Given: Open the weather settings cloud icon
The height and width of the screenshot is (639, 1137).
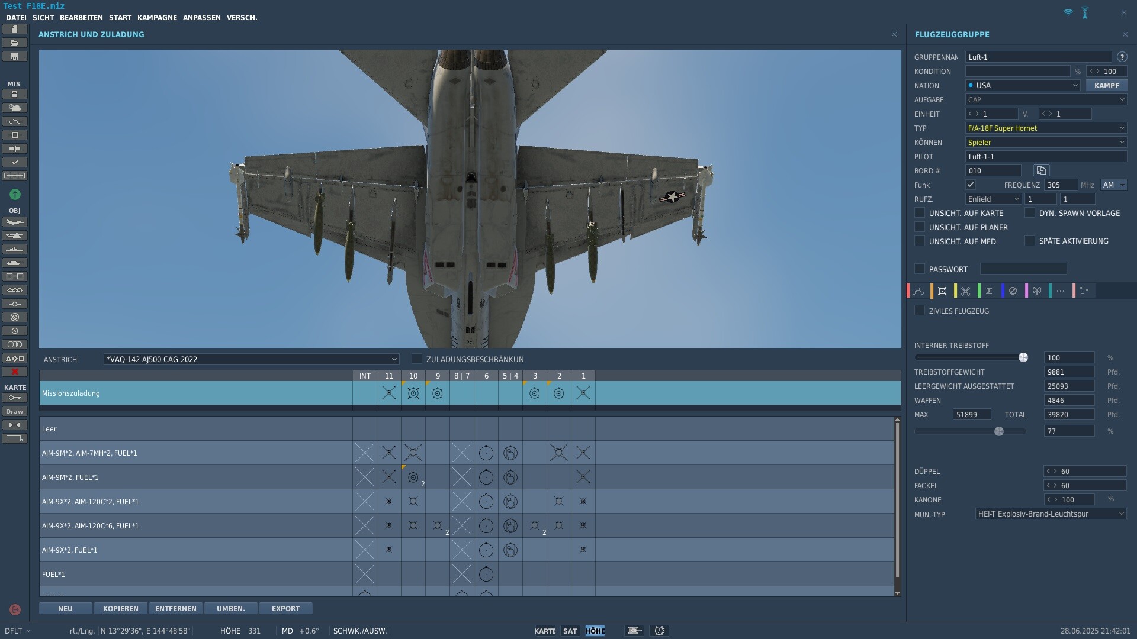Looking at the screenshot, I should click(15, 108).
